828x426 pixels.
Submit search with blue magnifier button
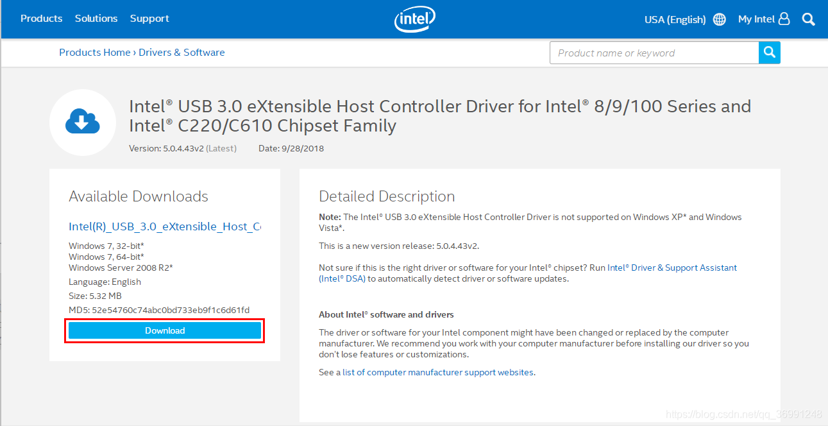pos(770,53)
